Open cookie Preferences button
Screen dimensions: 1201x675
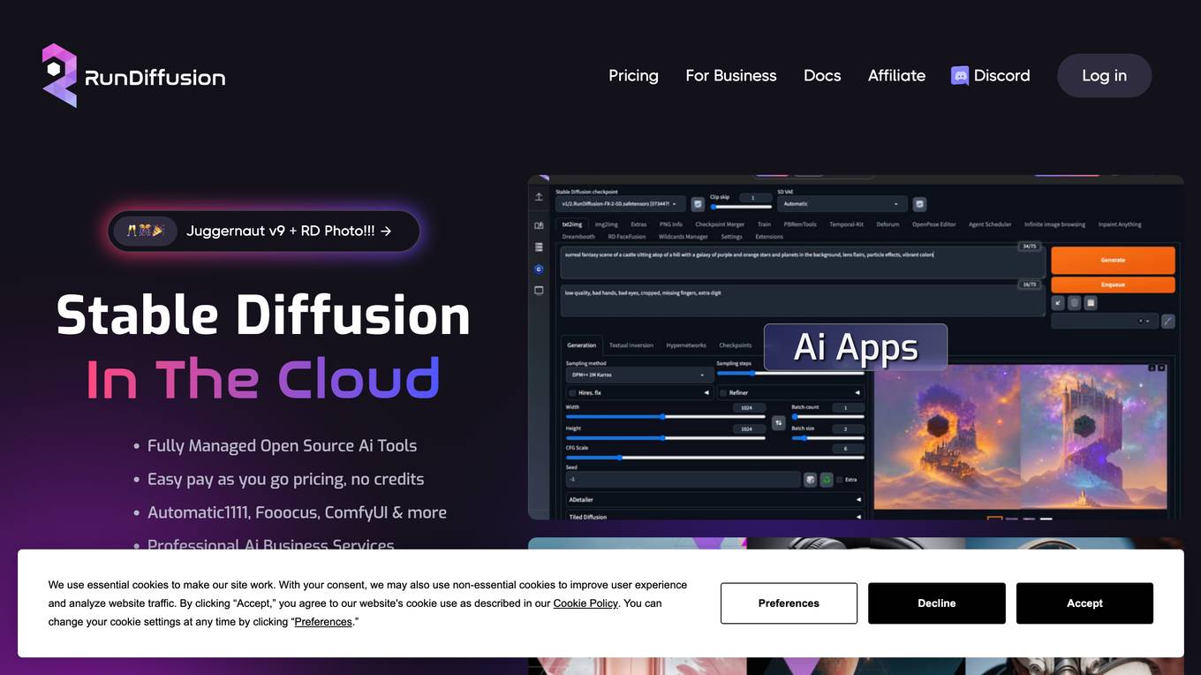point(789,603)
